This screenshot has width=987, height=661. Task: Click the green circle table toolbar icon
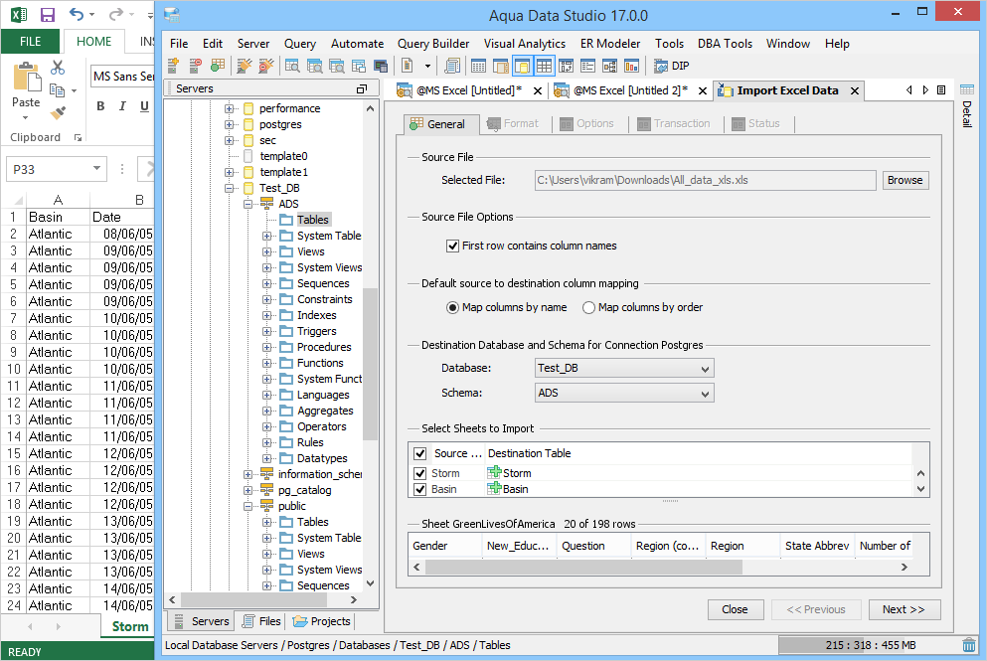tap(217, 66)
